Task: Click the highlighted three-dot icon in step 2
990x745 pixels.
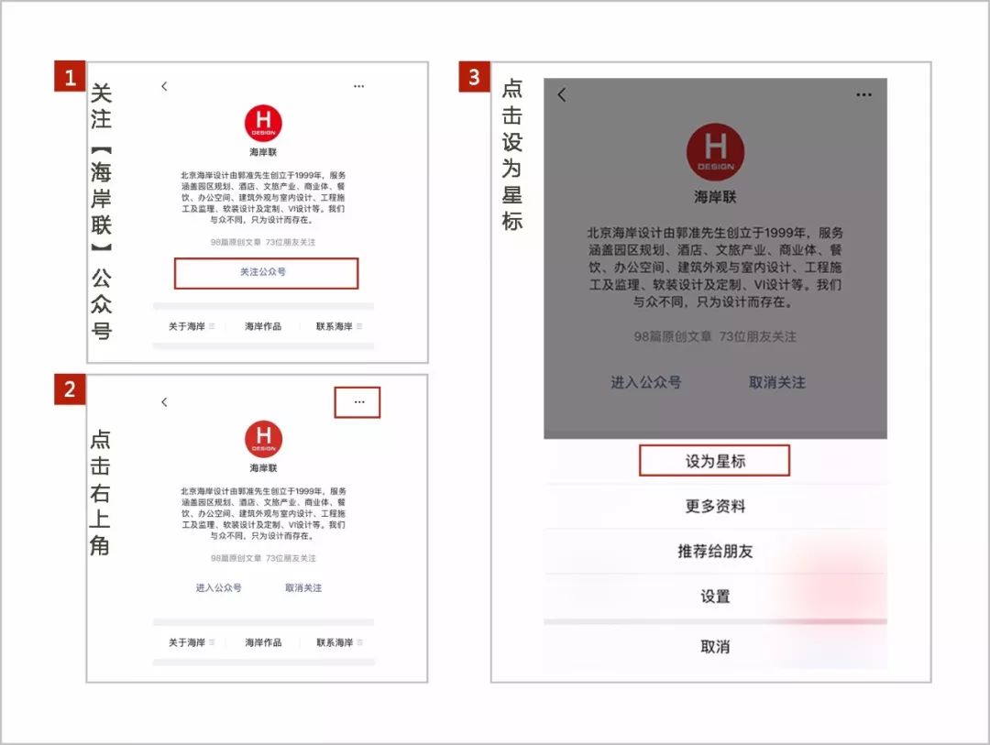Action: pos(357,402)
